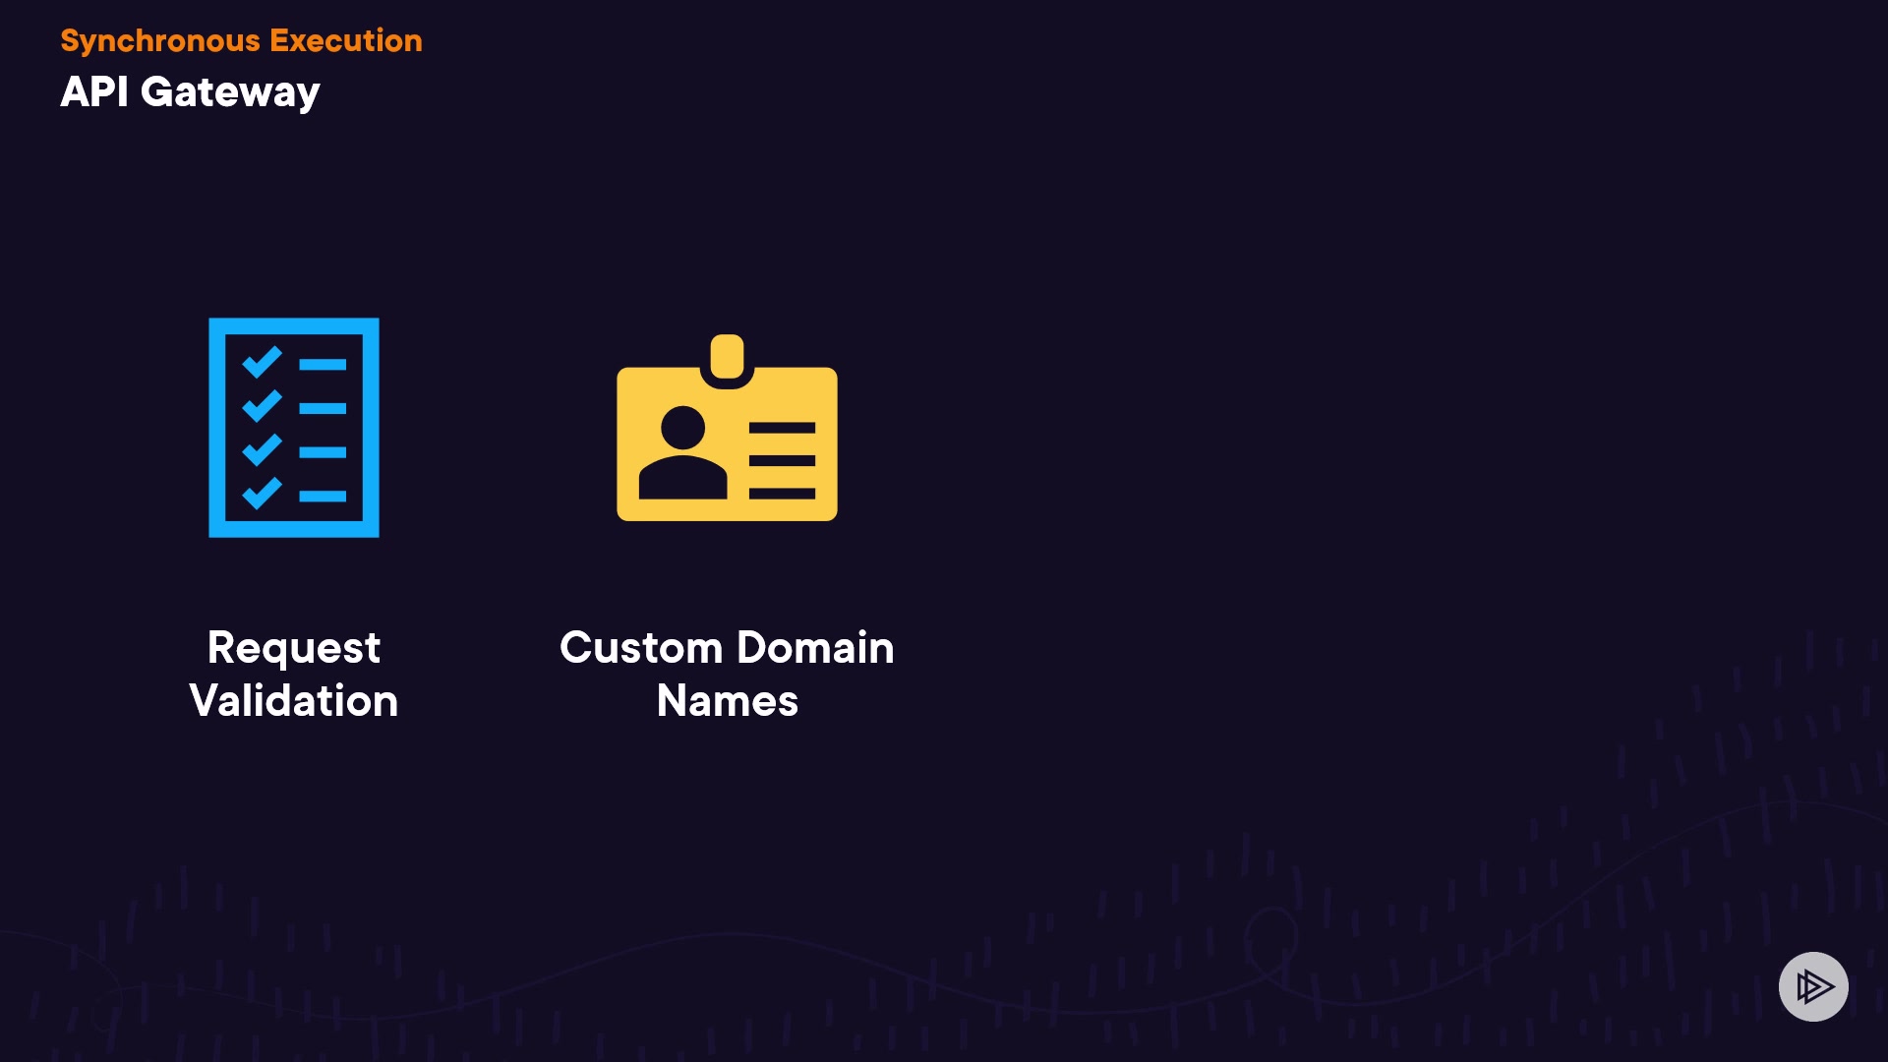Click the third checkmark in the checklist
The height and width of the screenshot is (1062, 1888).
(x=262, y=449)
